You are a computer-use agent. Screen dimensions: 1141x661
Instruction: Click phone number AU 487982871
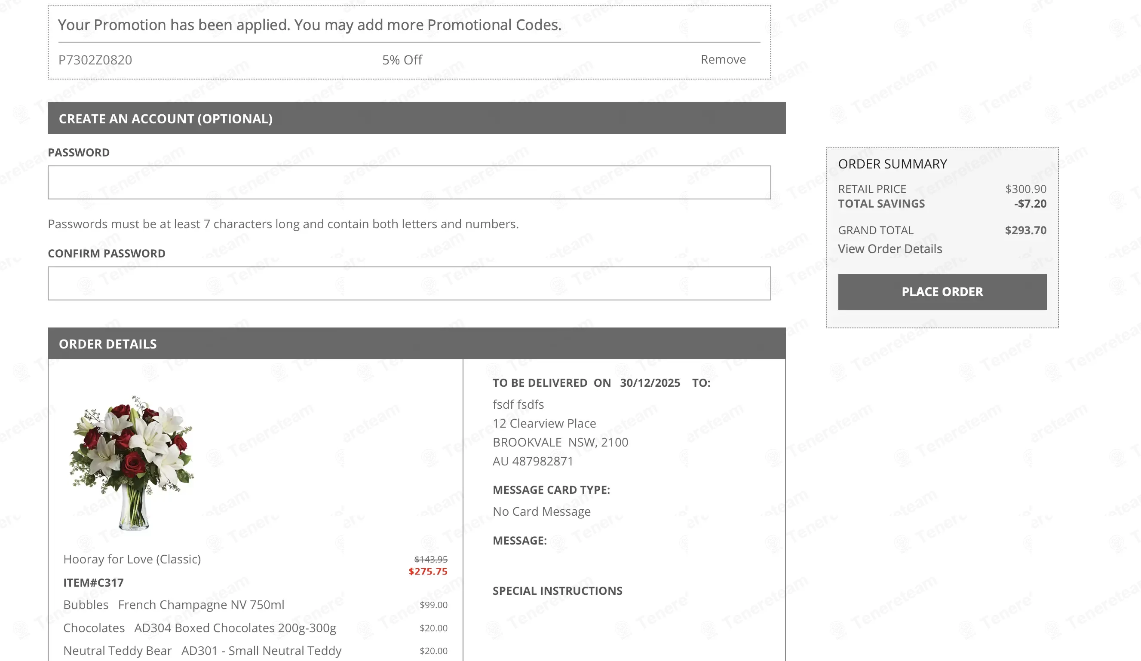click(x=533, y=461)
